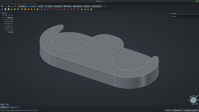199x112 pixels.
Task: Expand the Origin004 node
Action: click(x=5, y=19)
